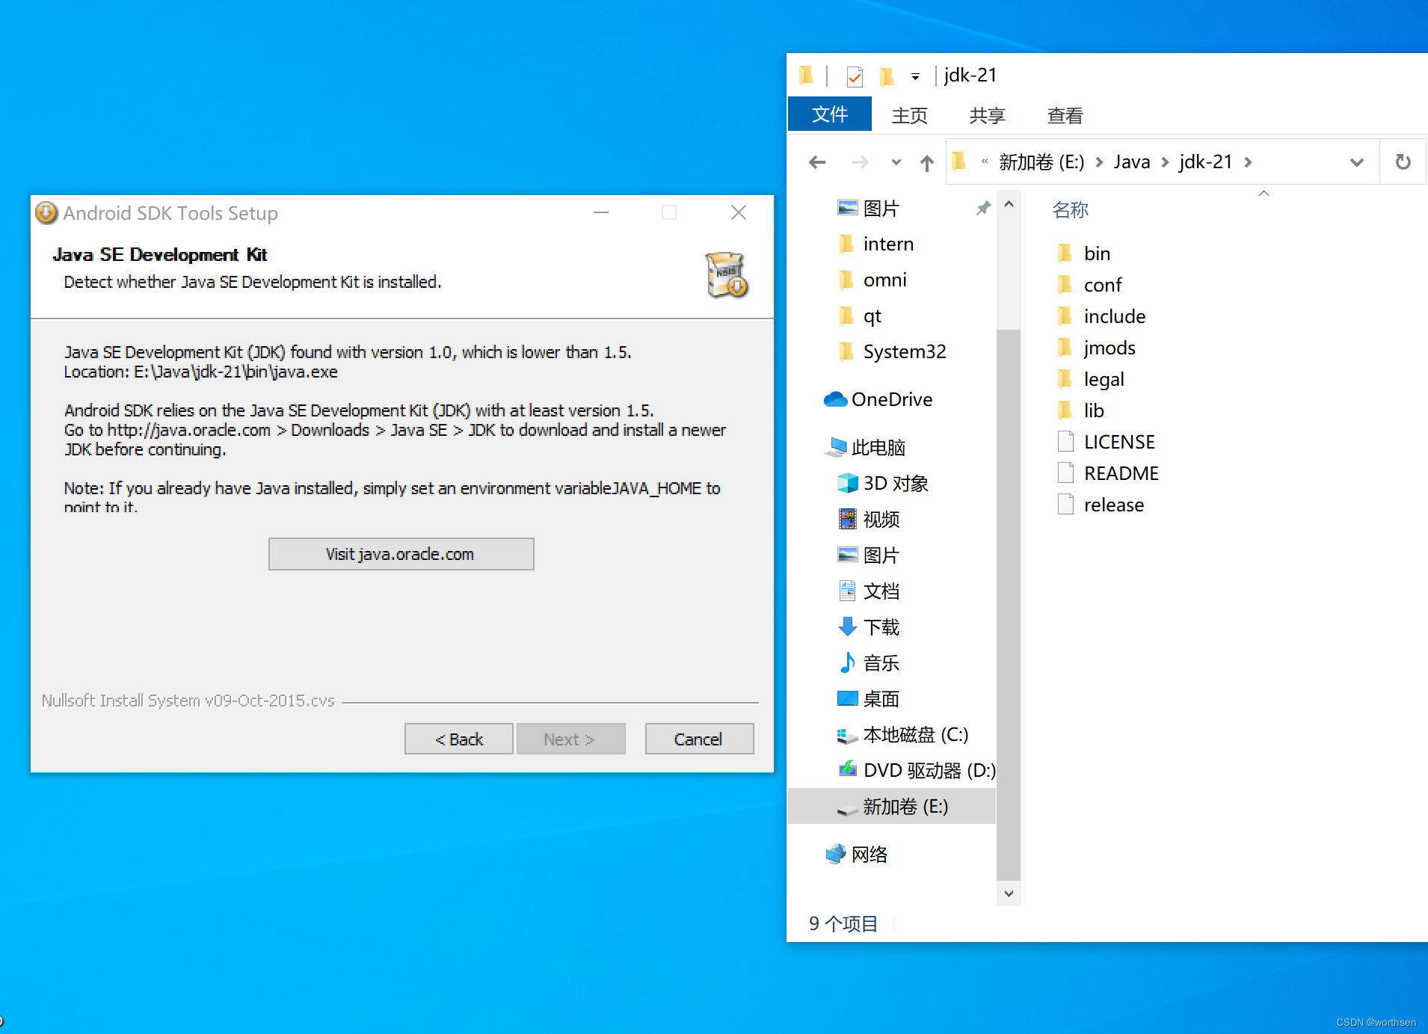Screen dimensions: 1428x1034
Task: Open 视频 in the navigation pane
Action: (x=881, y=519)
